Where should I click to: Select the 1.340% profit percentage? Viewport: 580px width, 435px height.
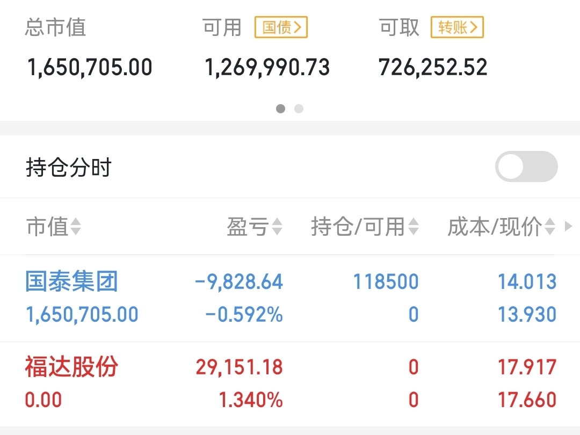coord(251,400)
